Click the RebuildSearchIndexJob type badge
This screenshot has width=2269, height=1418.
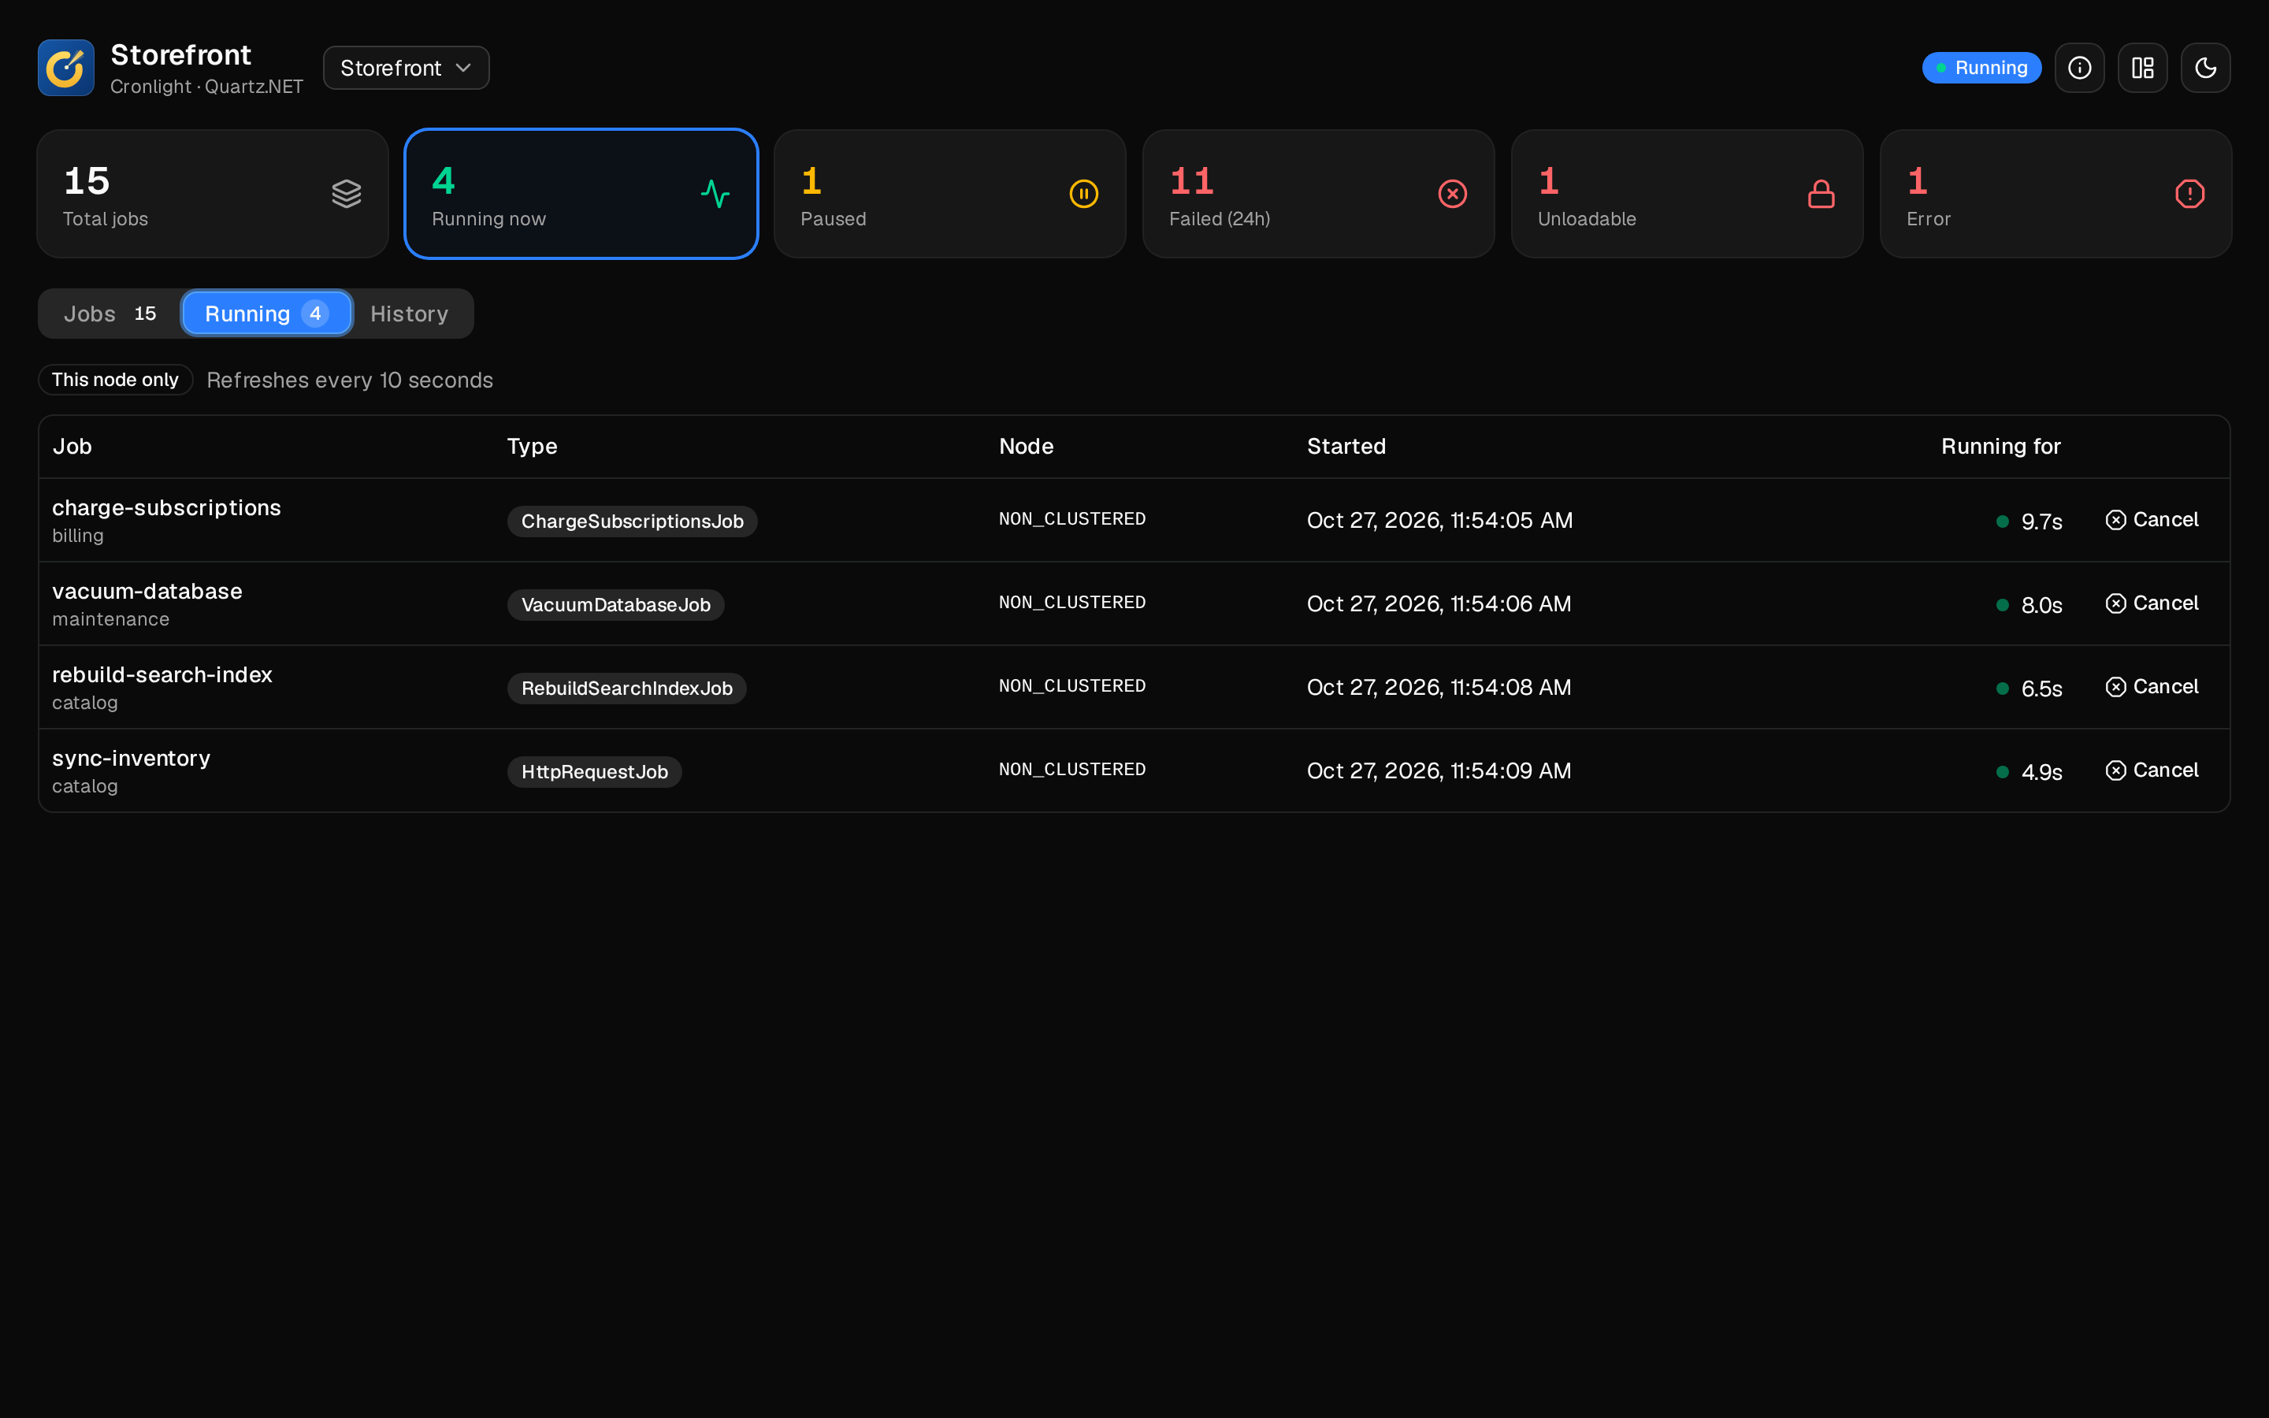(626, 689)
